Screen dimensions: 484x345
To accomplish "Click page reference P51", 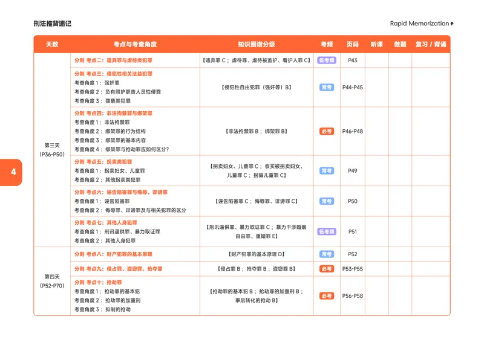I will (353, 231).
